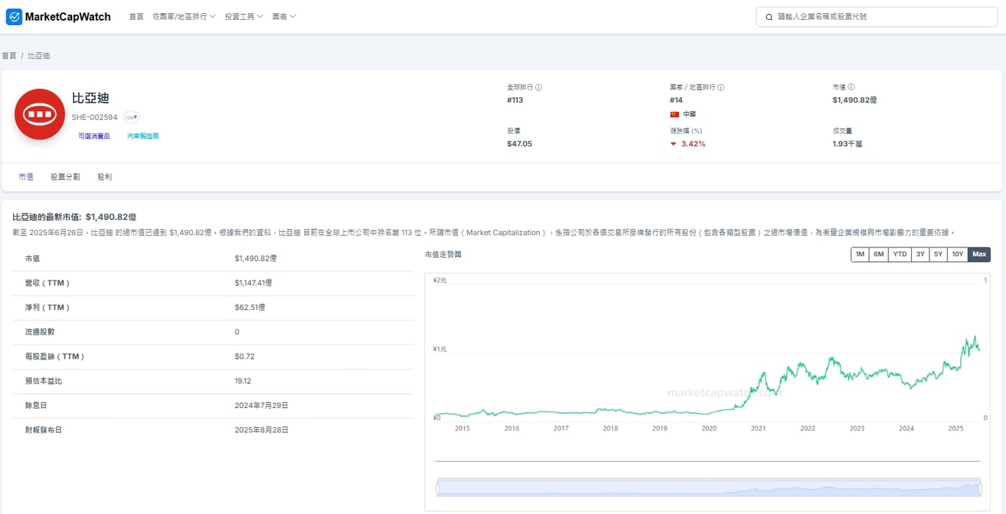The image size is (1006, 514).
Task: Switch to the 股利 tab
Action: (x=105, y=177)
